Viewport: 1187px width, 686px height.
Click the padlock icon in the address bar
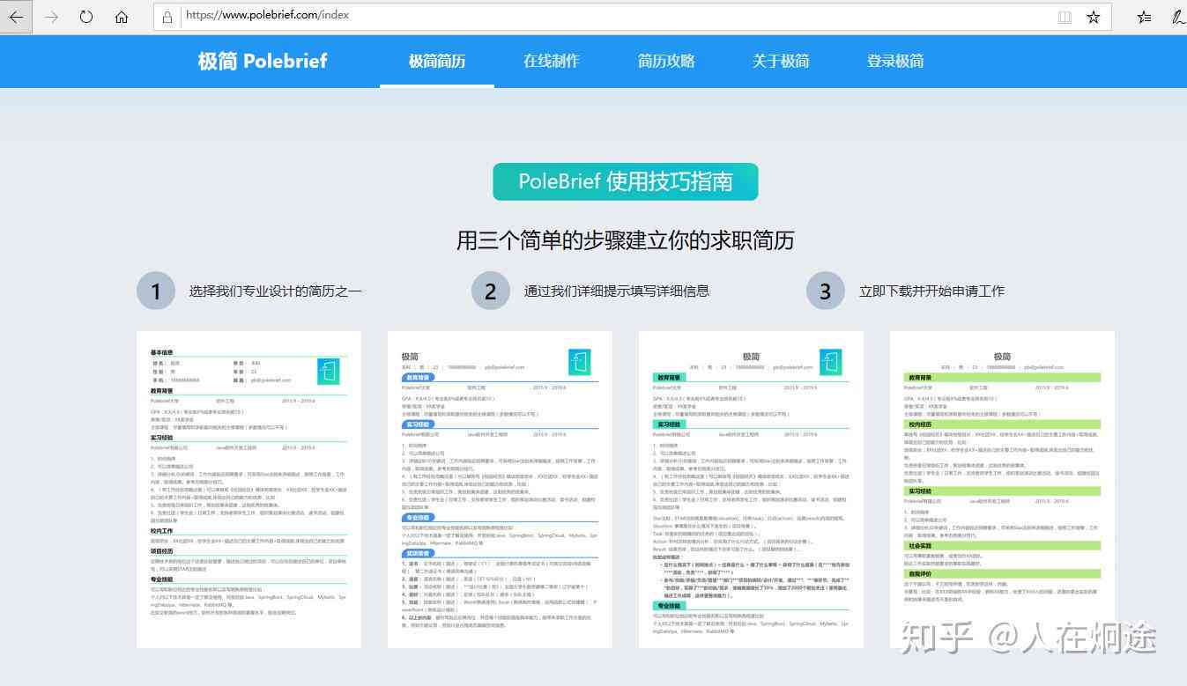[x=168, y=16]
